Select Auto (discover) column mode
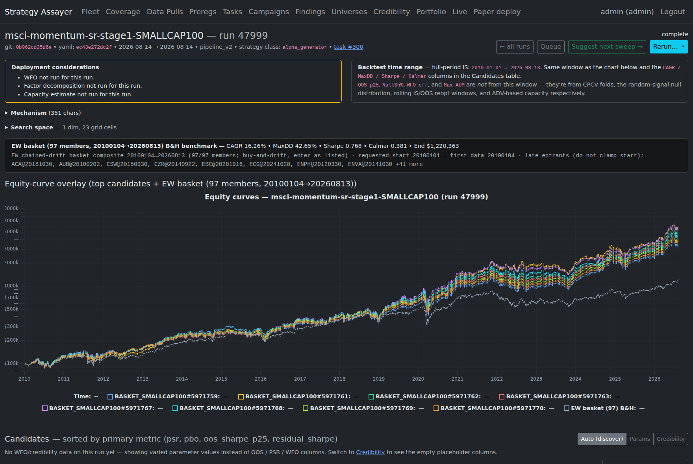Screen dimensions: 693x464 [602, 439]
